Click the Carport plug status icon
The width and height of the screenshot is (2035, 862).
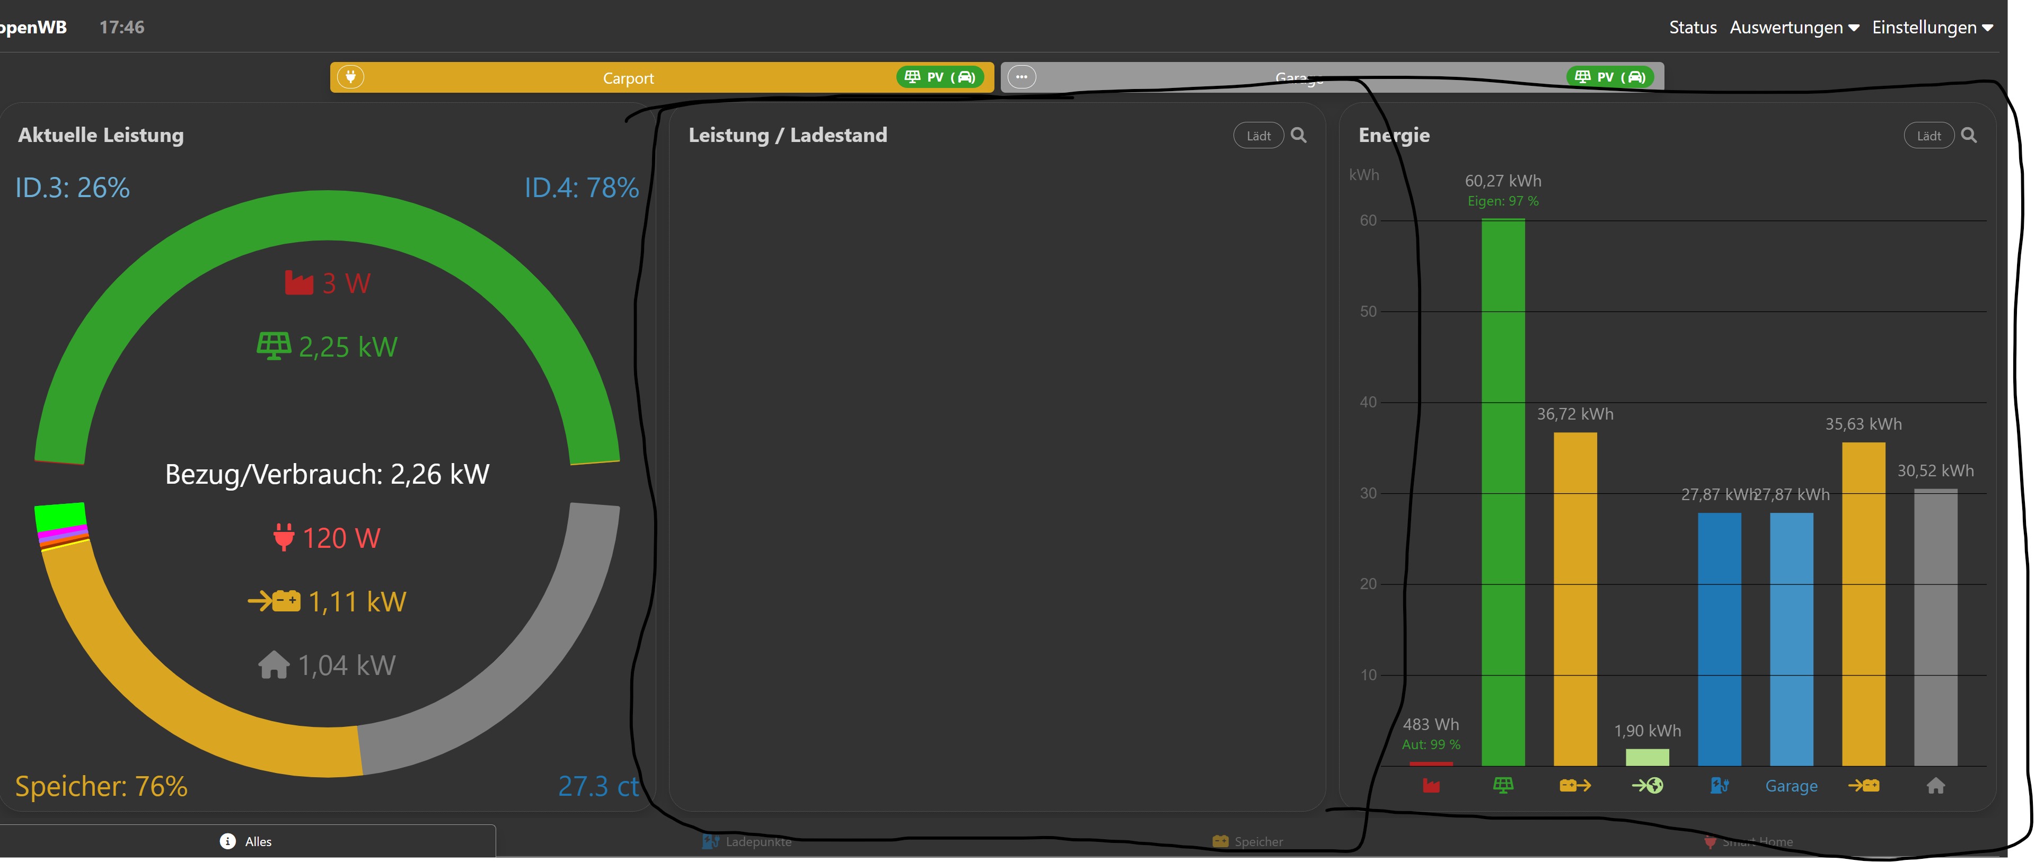(x=351, y=77)
